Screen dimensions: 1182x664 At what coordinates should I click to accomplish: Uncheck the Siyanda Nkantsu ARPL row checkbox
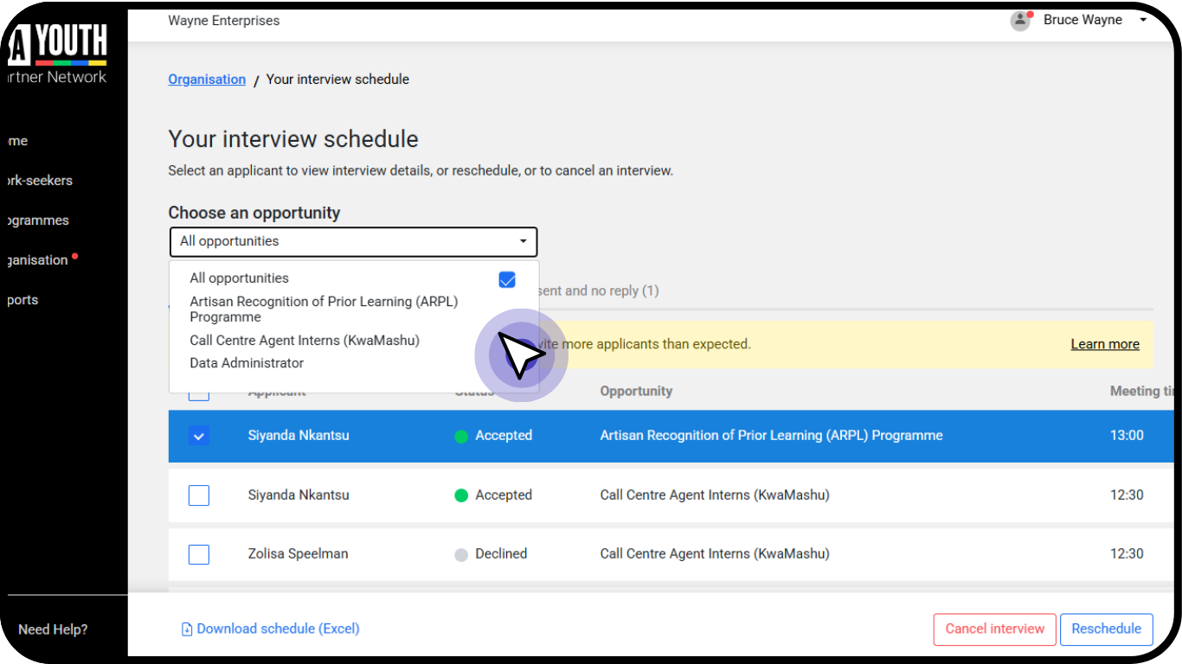click(199, 436)
